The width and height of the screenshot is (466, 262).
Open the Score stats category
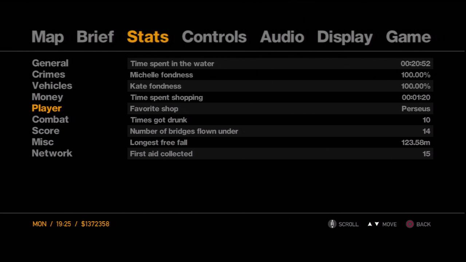point(46,131)
